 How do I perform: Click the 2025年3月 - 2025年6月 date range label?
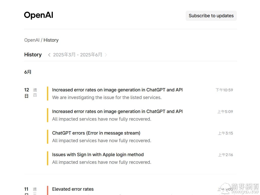coord(77,55)
